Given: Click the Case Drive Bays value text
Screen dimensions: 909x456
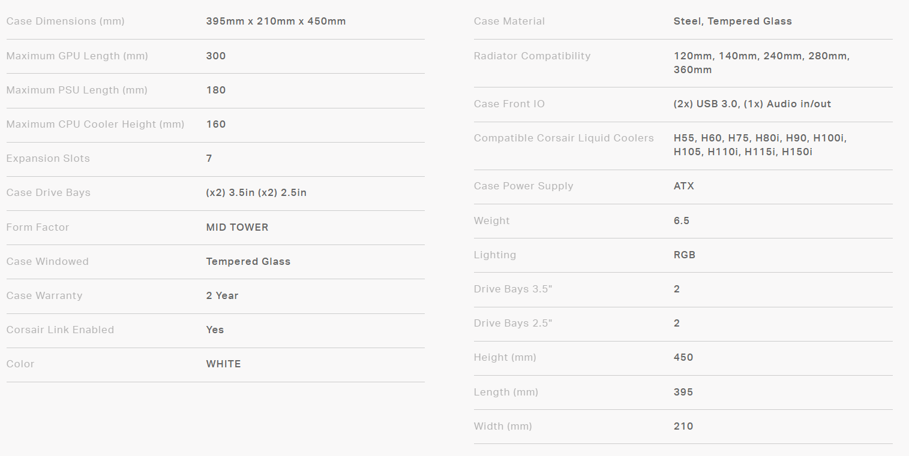Looking at the screenshot, I should coord(256,193).
